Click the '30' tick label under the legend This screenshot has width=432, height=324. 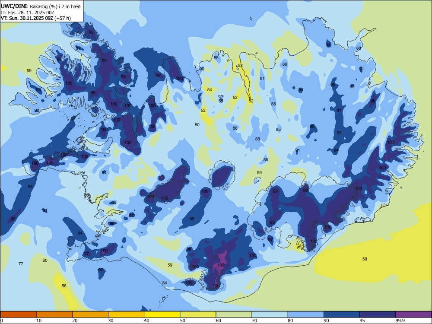pyautogui.click(x=111, y=321)
